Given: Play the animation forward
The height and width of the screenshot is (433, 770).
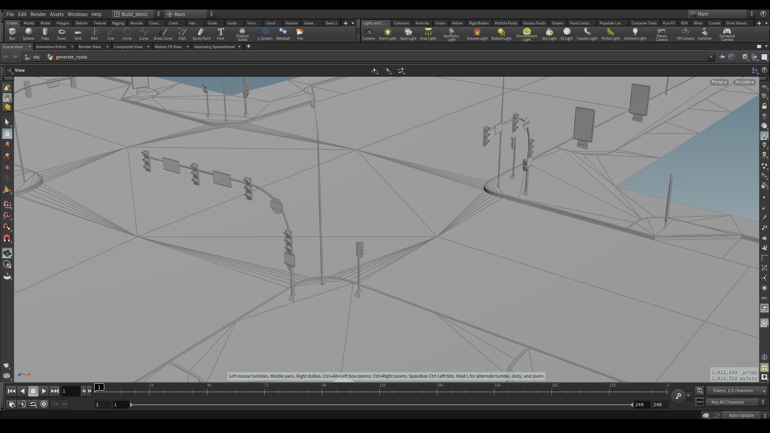Looking at the screenshot, I should pyautogui.click(x=44, y=391).
